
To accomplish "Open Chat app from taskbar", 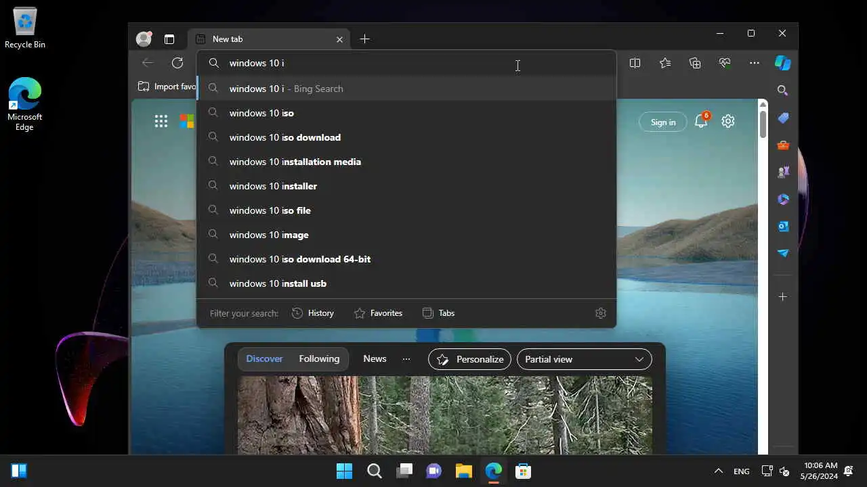I will pos(433,471).
